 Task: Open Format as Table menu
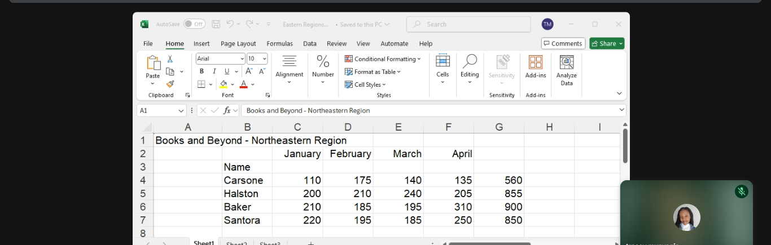point(373,72)
